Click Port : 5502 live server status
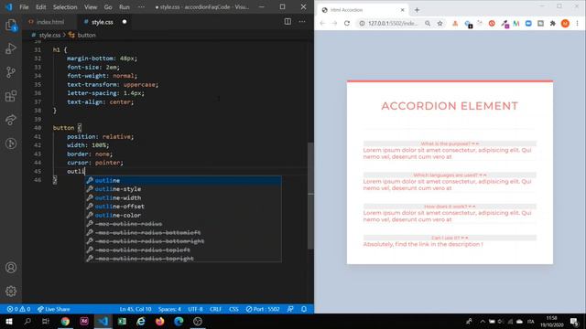Screen dimensions: 586x329 (263, 309)
